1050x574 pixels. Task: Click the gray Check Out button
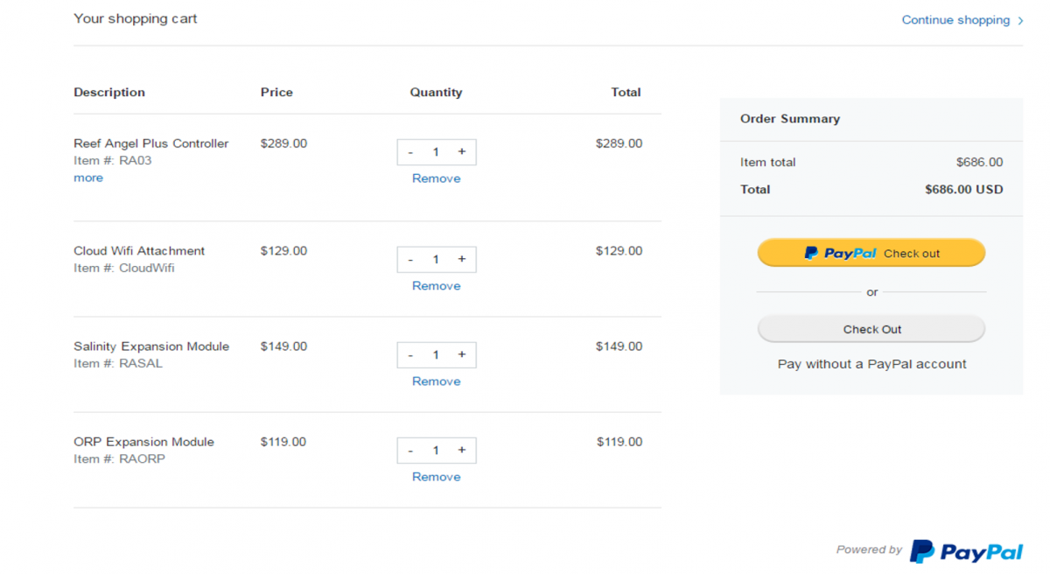pos(871,329)
